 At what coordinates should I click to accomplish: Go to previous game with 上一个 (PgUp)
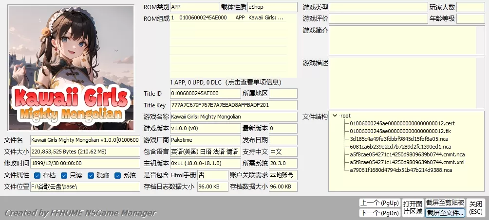pyautogui.click(x=379, y=203)
